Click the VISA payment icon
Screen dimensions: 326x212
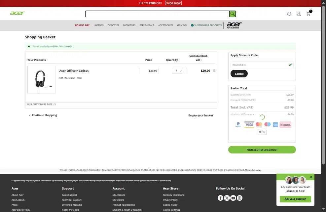tap(249, 125)
